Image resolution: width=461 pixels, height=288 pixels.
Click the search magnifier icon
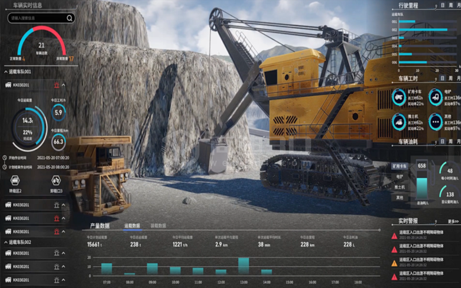coord(70,18)
